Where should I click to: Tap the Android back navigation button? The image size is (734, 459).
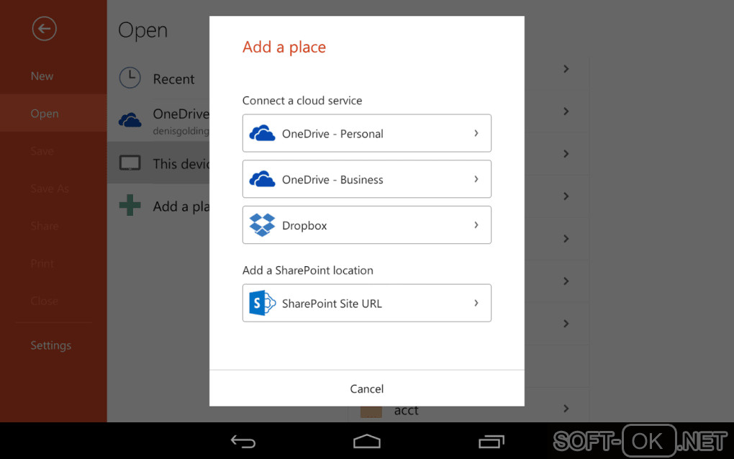pyautogui.click(x=243, y=441)
